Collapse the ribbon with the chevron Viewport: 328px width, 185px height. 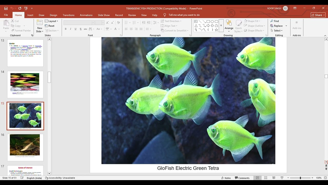point(326,35)
